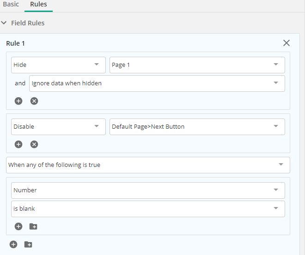Open the Page 1 target dropdown
Image resolution: width=305 pixels, height=255 pixels.
pos(197,65)
